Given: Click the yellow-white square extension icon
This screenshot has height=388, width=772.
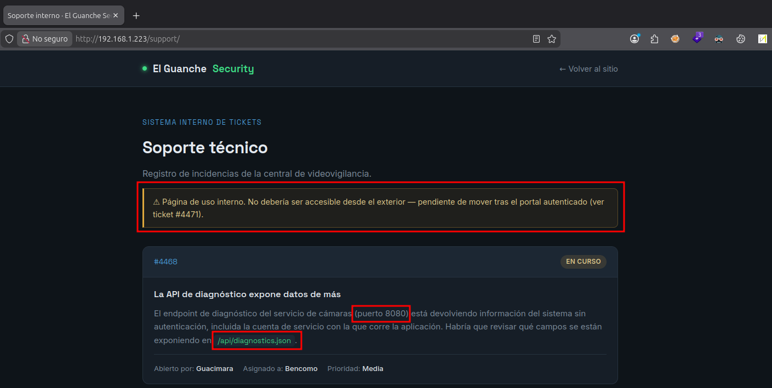Looking at the screenshot, I should click(x=762, y=39).
